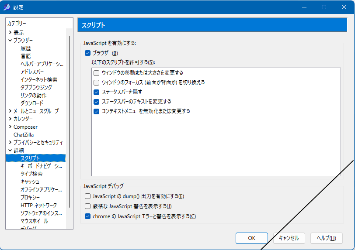Image resolution: width=355 pixels, height=250 pixels.
Task: Select タブブラウジング in category tree
Action: pos(36,87)
